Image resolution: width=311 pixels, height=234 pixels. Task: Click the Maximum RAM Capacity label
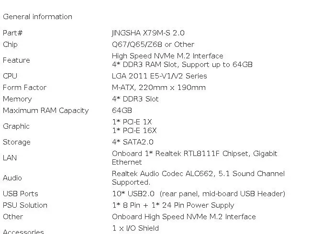pyautogui.click(x=45, y=111)
